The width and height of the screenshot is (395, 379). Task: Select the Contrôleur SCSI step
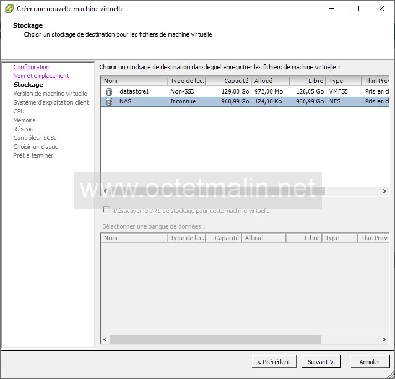click(x=35, y=138)
